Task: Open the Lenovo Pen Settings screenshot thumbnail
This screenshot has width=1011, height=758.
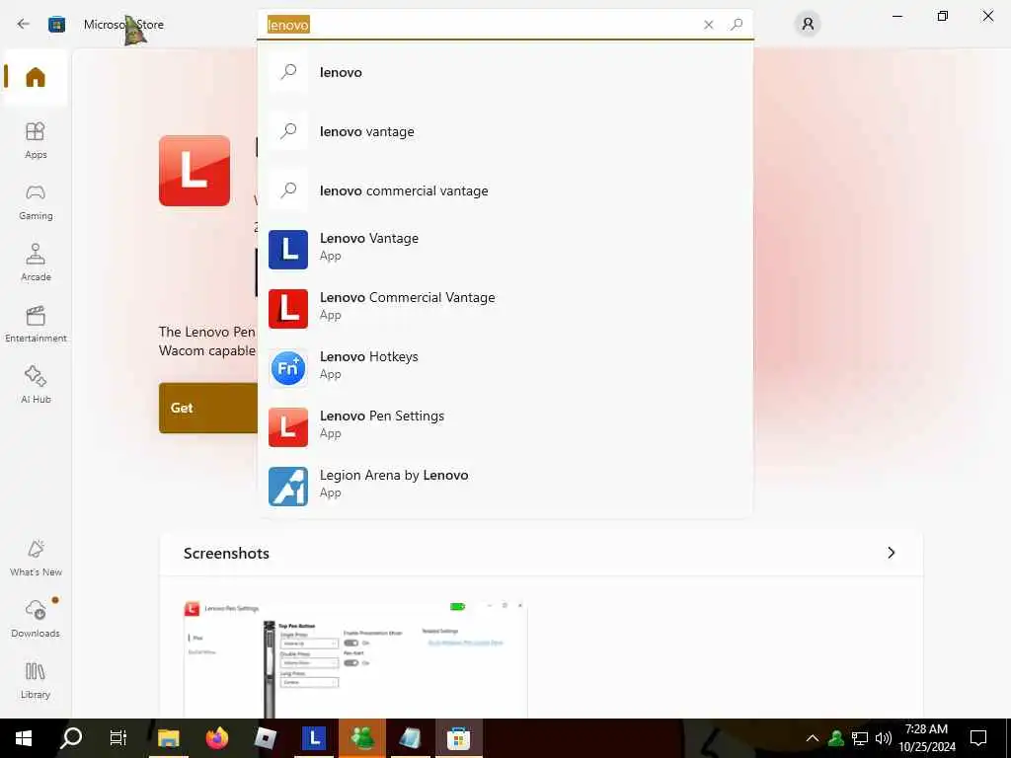Action: (x=355, y=659)
